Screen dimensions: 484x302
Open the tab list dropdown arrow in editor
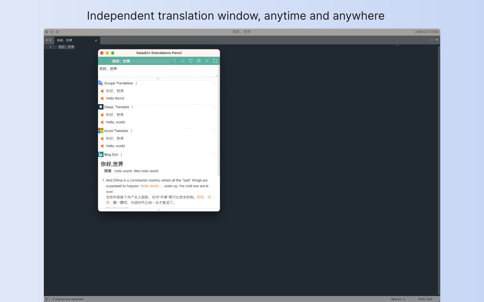(x=437, y=40)
